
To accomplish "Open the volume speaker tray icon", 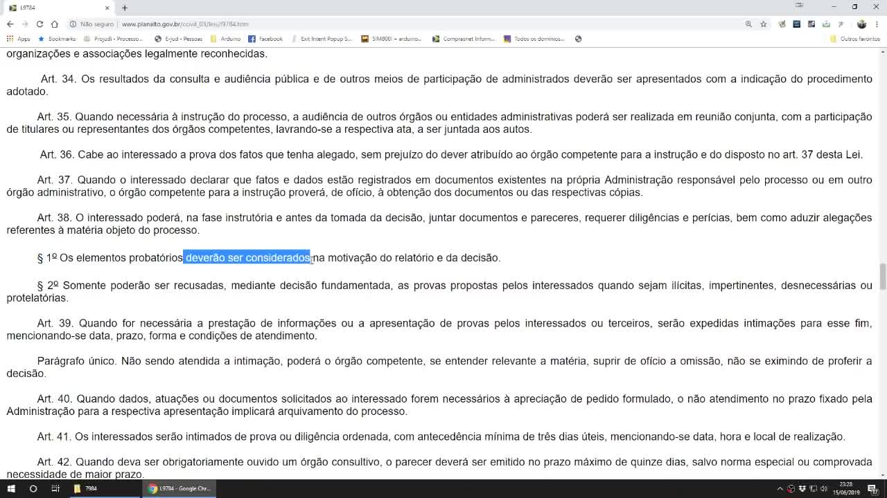I will tap(824, 488).
